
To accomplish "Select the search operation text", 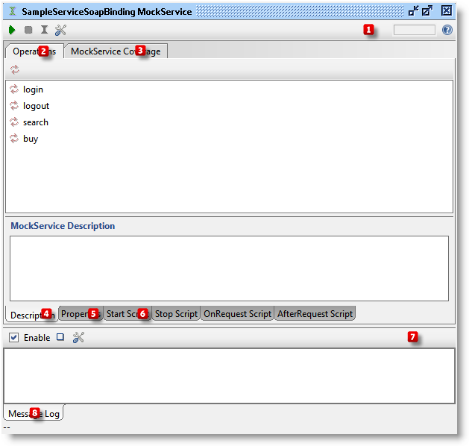I will point(36,122).
